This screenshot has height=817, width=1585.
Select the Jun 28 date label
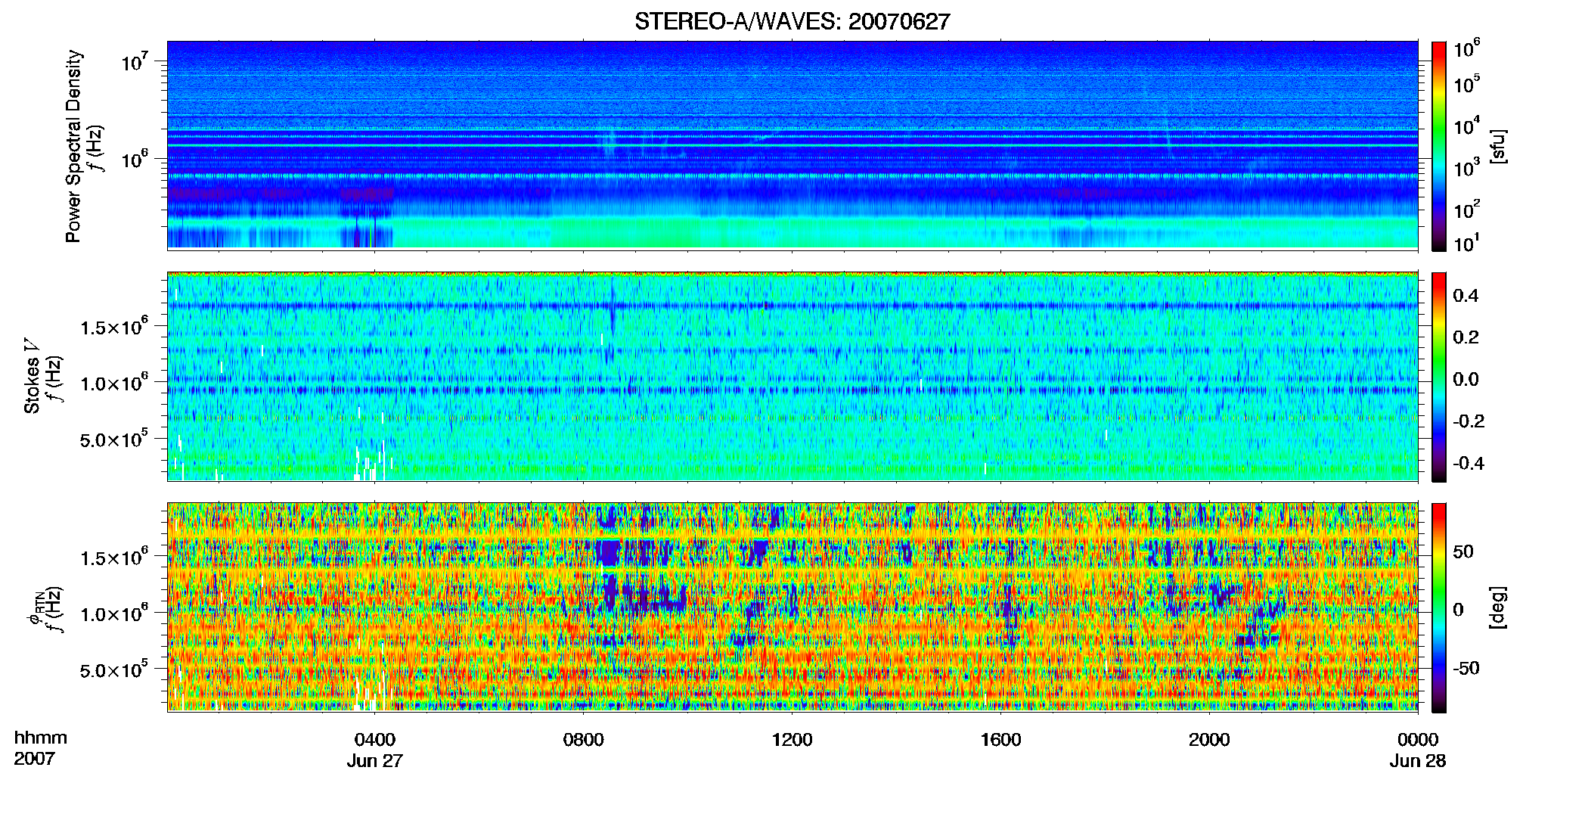pyautogui.click(x=1418, y=761)
